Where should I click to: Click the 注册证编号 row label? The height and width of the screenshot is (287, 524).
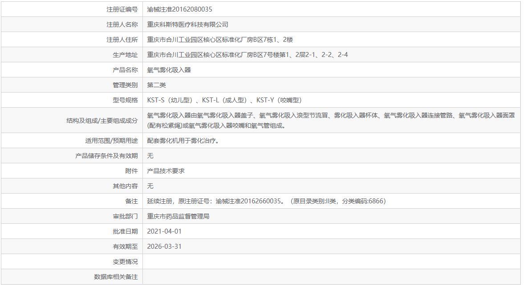tap(123, 8)
